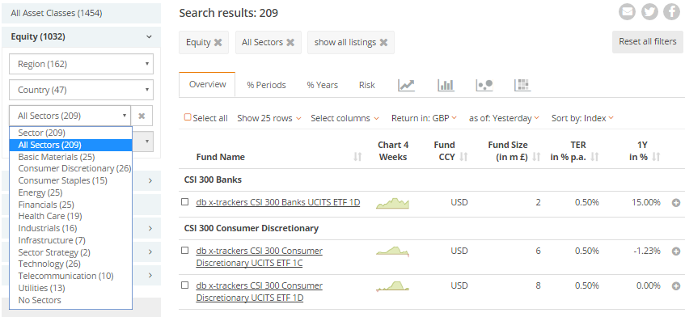Open db x-trackers CSI 300 Banks ETF link
Screen dimensions: 685x317
(x=278, y=202)
